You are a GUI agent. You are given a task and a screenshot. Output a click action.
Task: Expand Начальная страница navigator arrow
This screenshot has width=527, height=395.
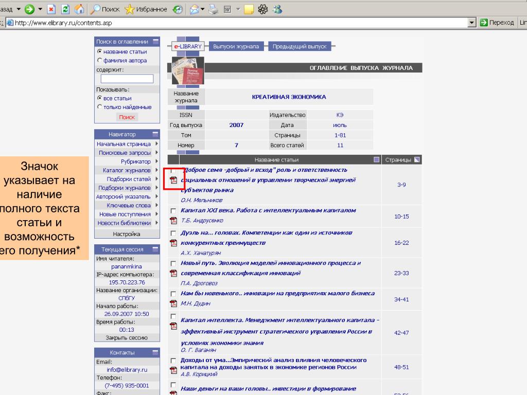pos(156,144)
